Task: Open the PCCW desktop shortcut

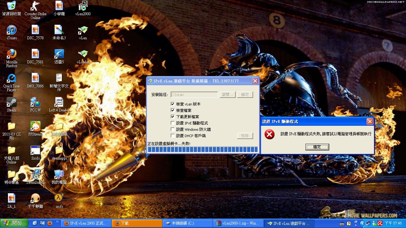Action: (35, 104)
